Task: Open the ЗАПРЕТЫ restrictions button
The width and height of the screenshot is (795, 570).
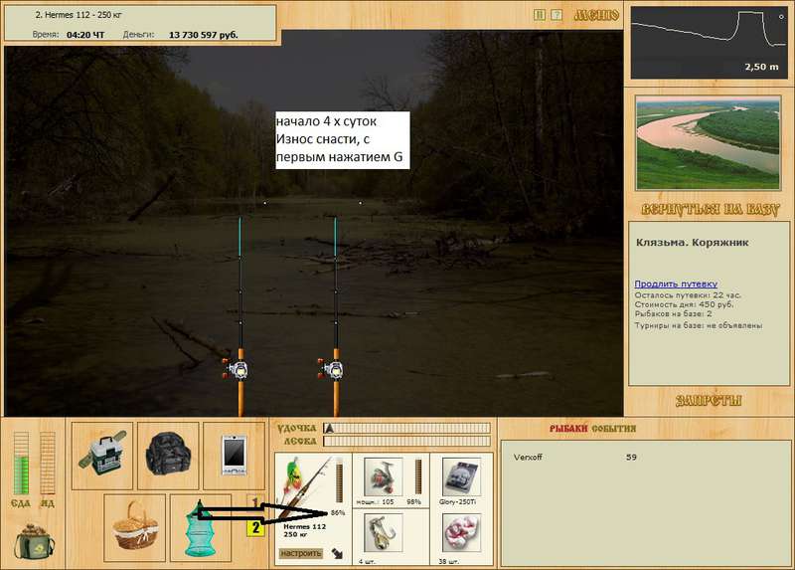Action: tap(709, 401)
